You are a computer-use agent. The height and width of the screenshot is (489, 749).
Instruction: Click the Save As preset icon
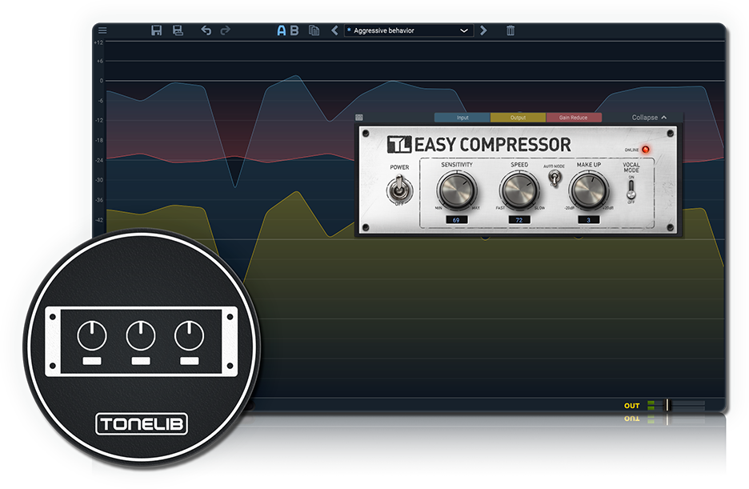(178, 30)
